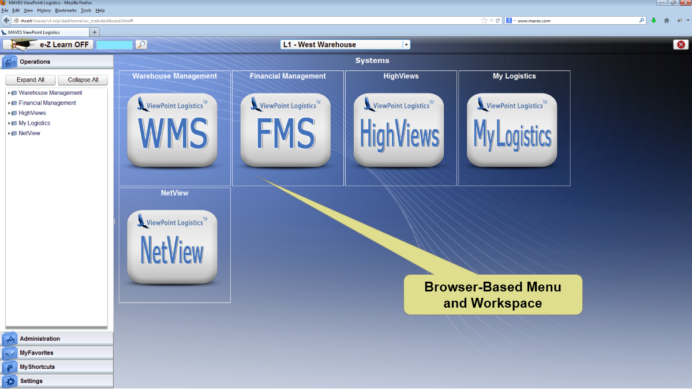Launch the FMS Financial Management icon
Image resolution: width=692 pixels, height=389 pixels.
coord(286,130)
